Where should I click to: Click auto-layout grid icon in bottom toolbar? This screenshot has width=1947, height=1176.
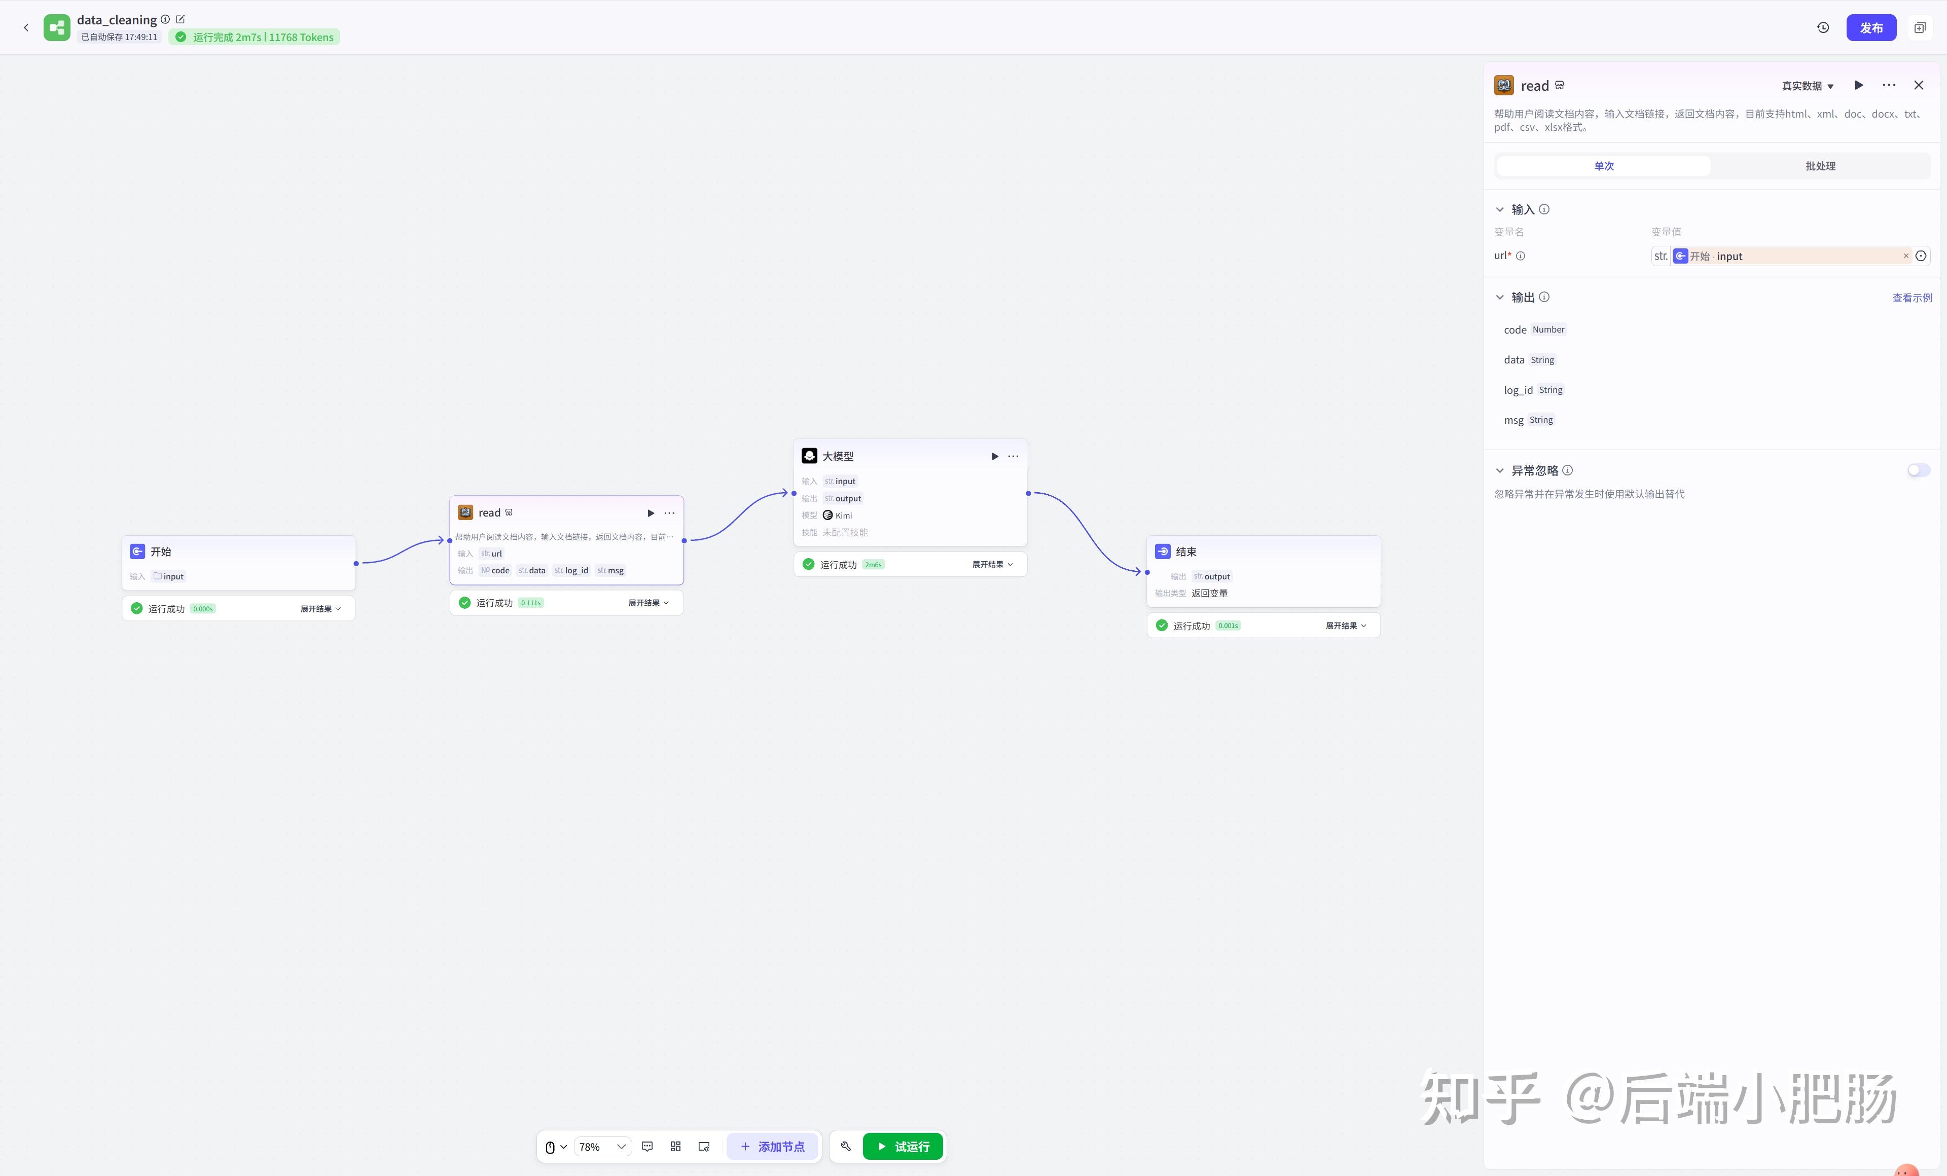[x=675, y=1146]
